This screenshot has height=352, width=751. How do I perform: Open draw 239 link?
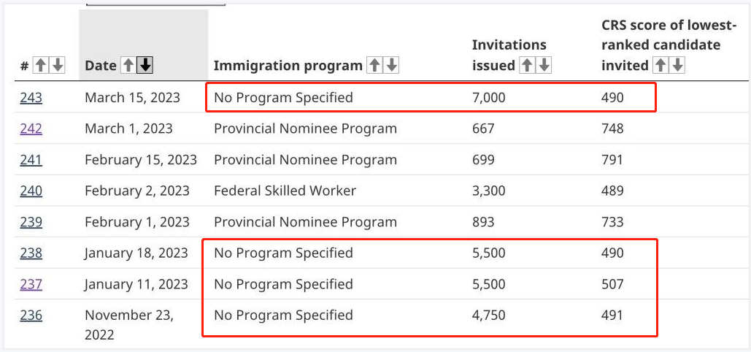(31, 222)
